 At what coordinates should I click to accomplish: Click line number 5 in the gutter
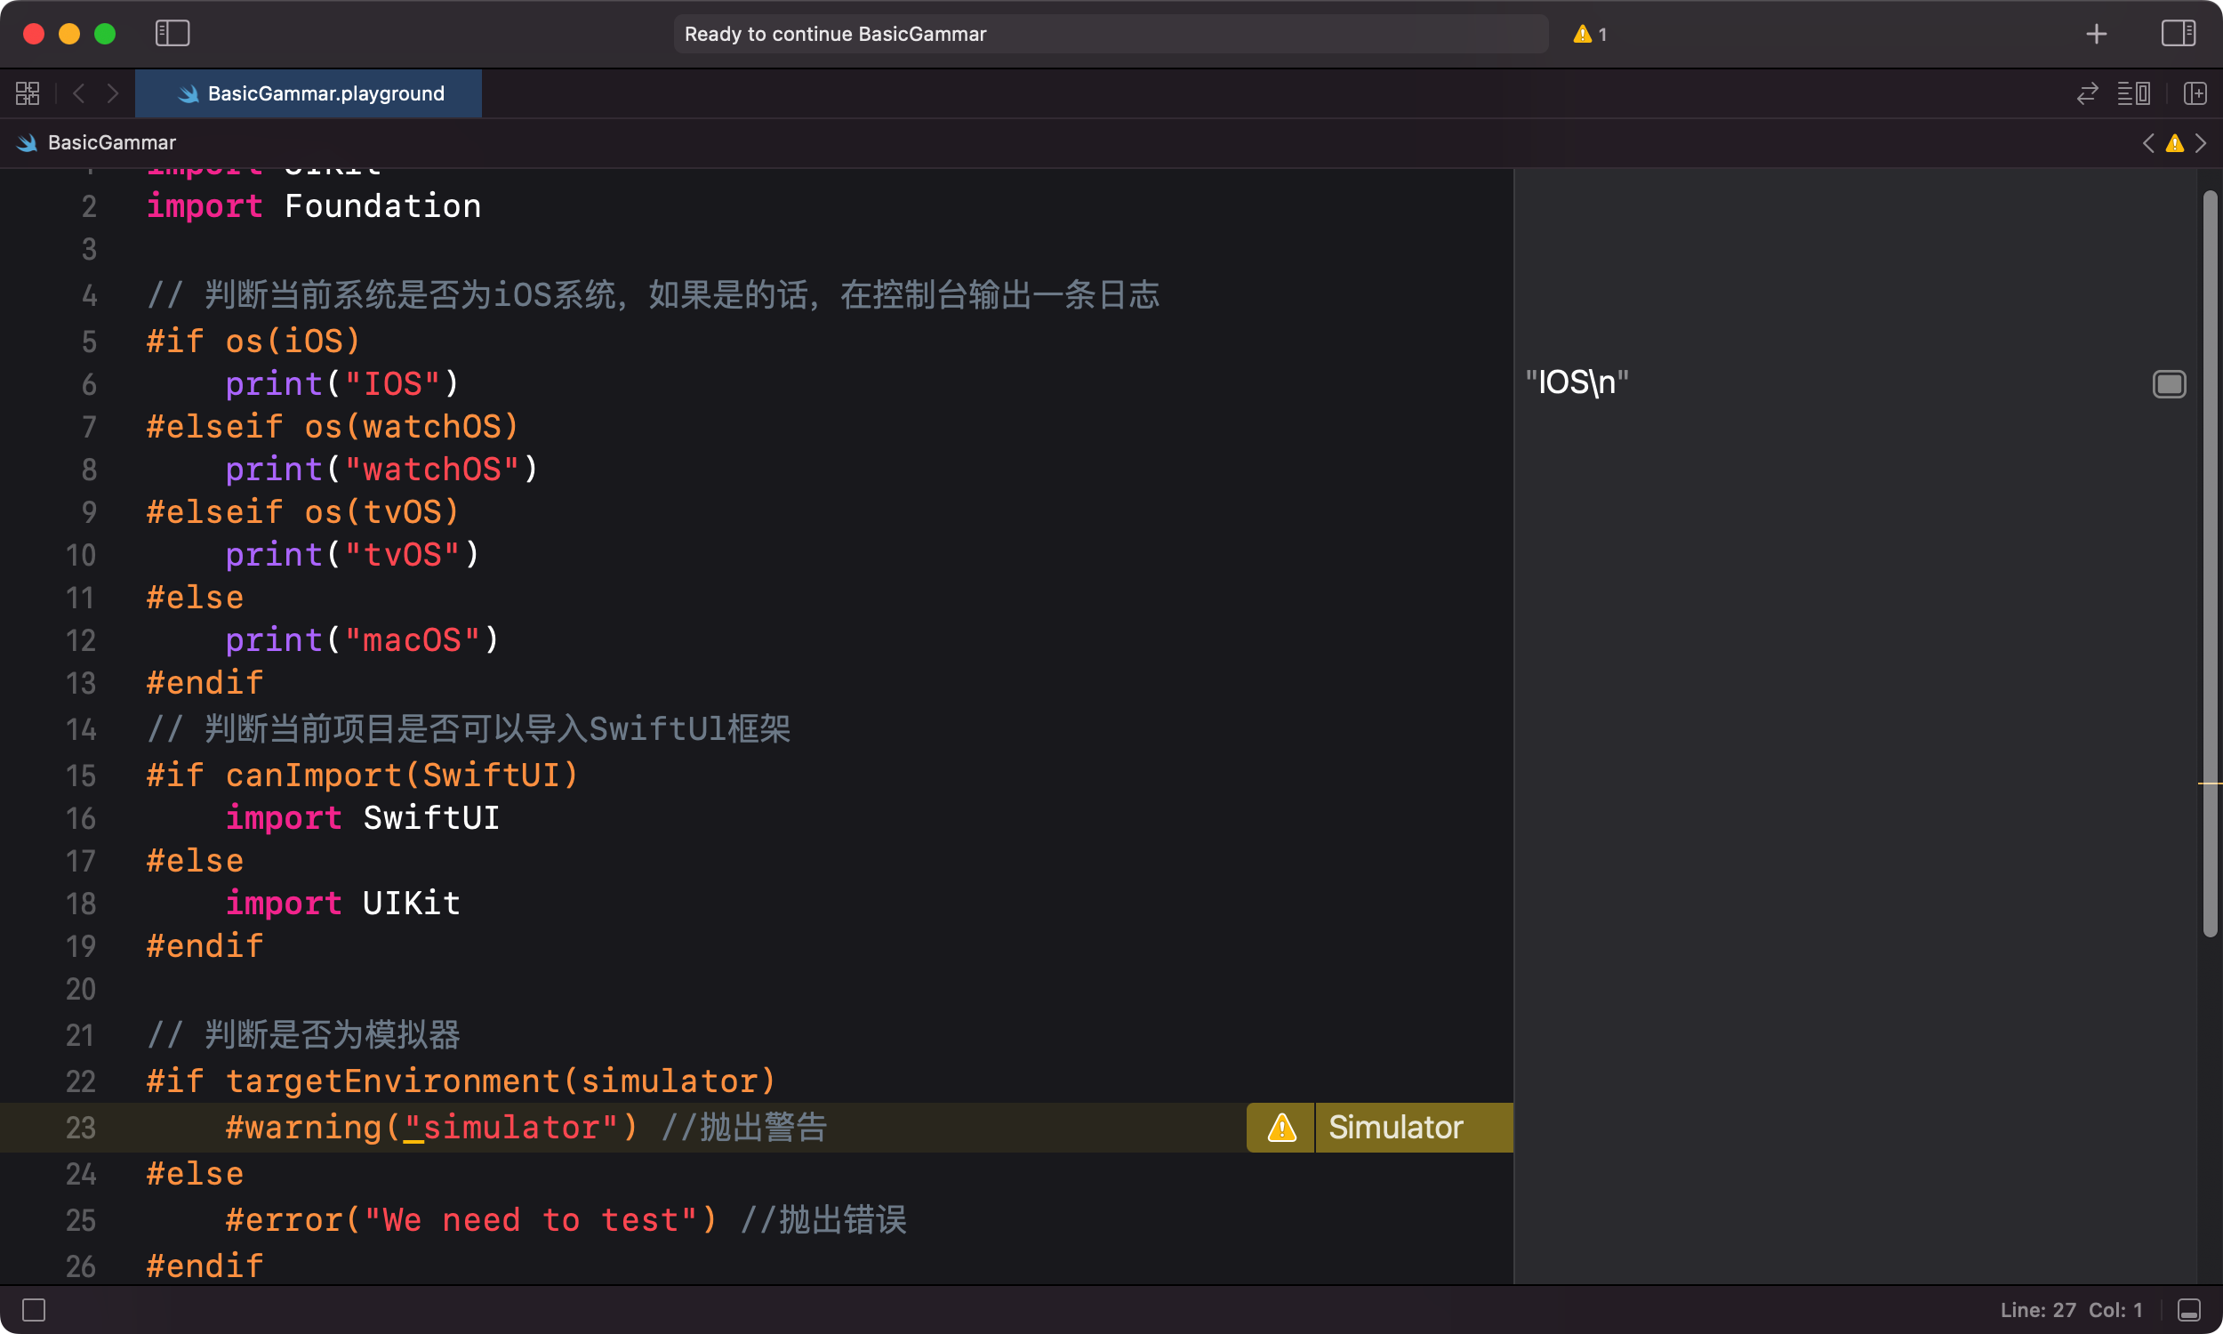[x=89, y=342]
